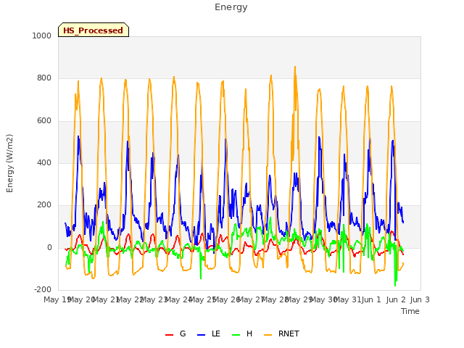
Task: Click the green H legend color marker
Action: [236, 335]
